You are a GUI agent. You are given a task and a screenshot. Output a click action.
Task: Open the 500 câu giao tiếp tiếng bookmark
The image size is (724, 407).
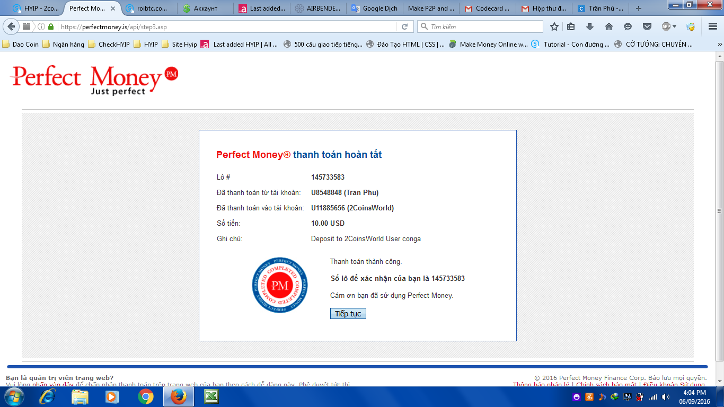click(323, 45)
